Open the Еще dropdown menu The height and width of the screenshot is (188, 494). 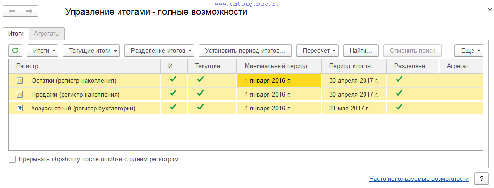coord(469,50)
